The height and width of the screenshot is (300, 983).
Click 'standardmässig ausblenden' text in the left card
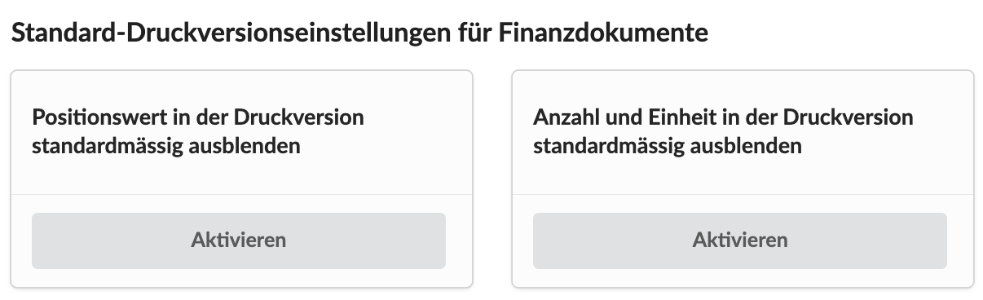pos(166,147)
